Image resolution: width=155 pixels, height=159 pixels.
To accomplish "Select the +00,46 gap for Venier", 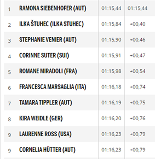I will (x=137, y=40).
